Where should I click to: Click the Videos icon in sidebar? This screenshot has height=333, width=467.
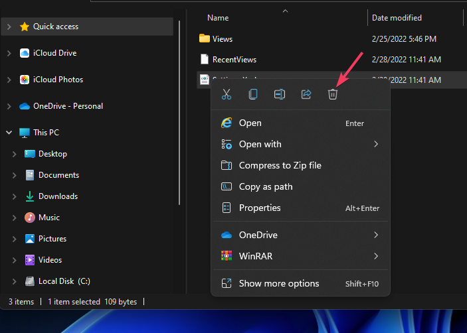[x=30, y=260]
